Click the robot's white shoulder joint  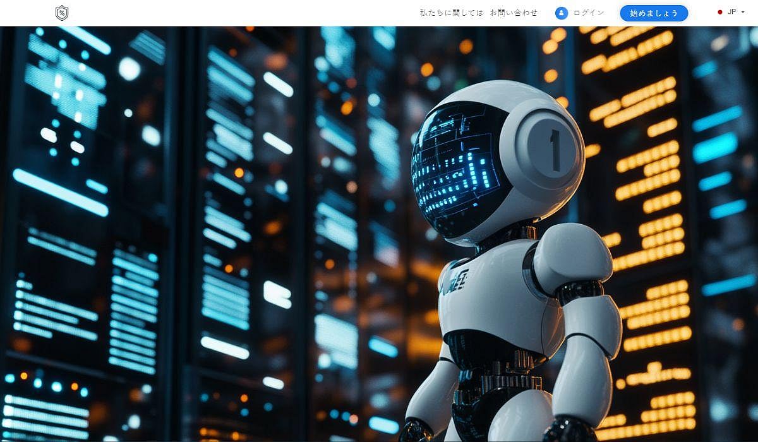pyautogui.click(x=572, y=253)
